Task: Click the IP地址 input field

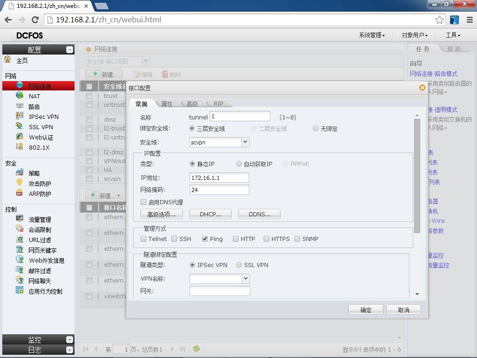Action: tap(219, 178)
